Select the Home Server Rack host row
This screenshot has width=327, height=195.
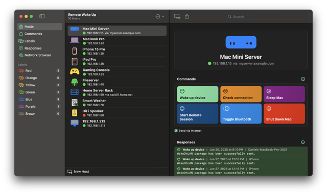(117, 92)
